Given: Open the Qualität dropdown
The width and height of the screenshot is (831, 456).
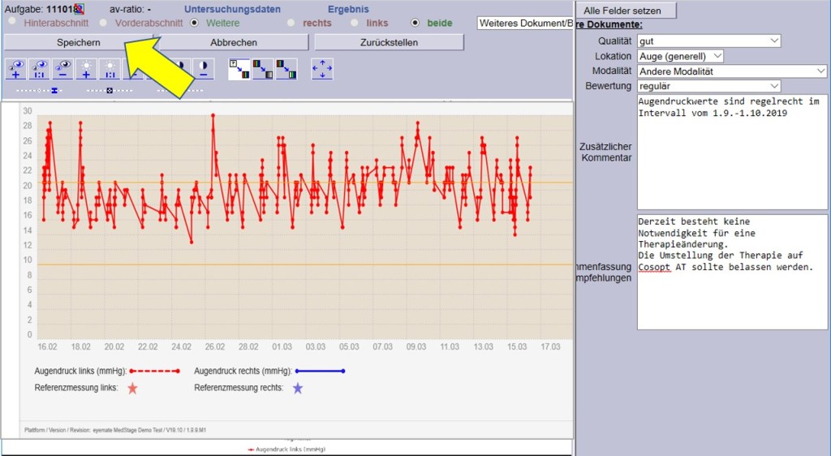Looking at the screenshot, I should 708,41.
